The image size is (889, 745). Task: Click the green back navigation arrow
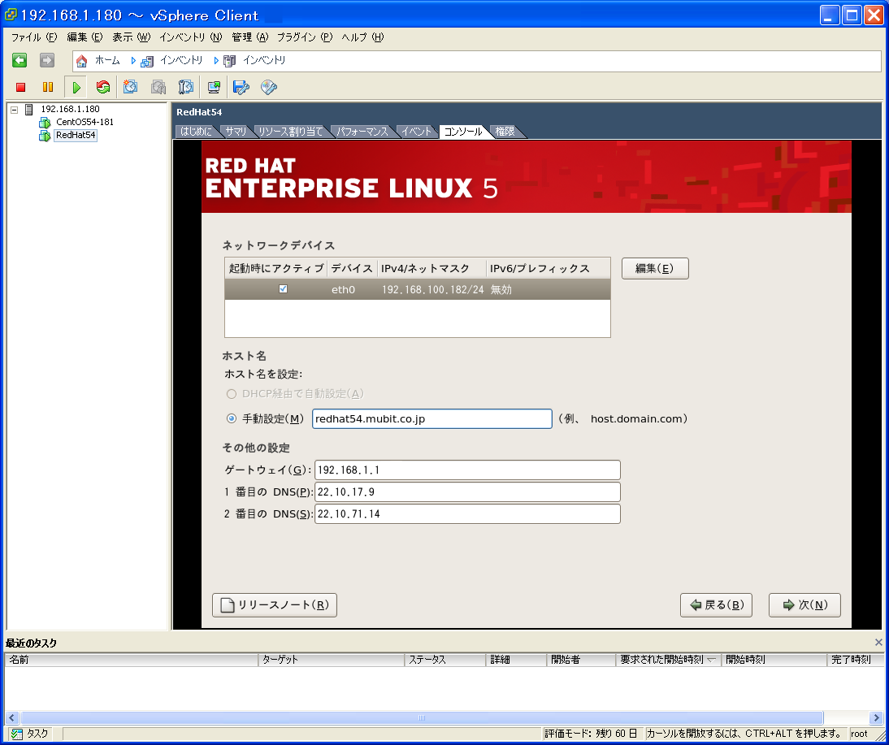click(x=20, y=60)
